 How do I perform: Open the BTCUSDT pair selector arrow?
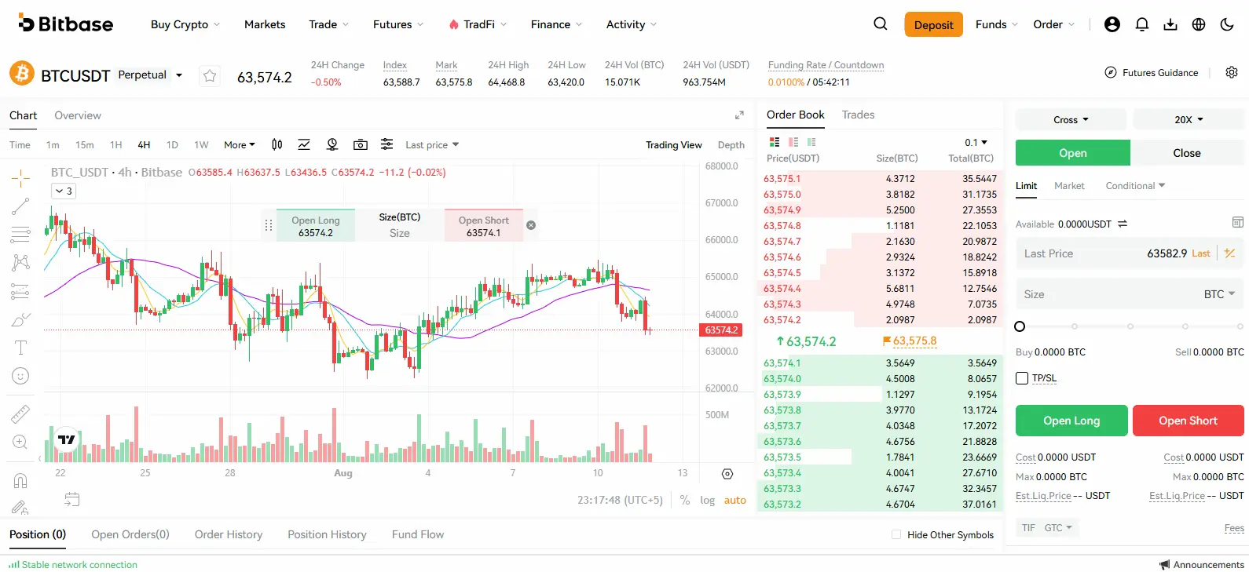click(x=179, y=75)
